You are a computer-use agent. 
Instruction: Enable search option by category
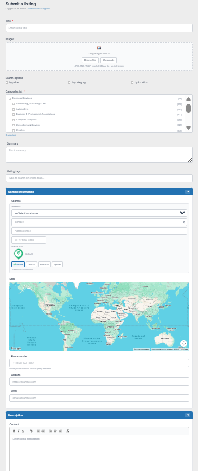click(69, 82)
